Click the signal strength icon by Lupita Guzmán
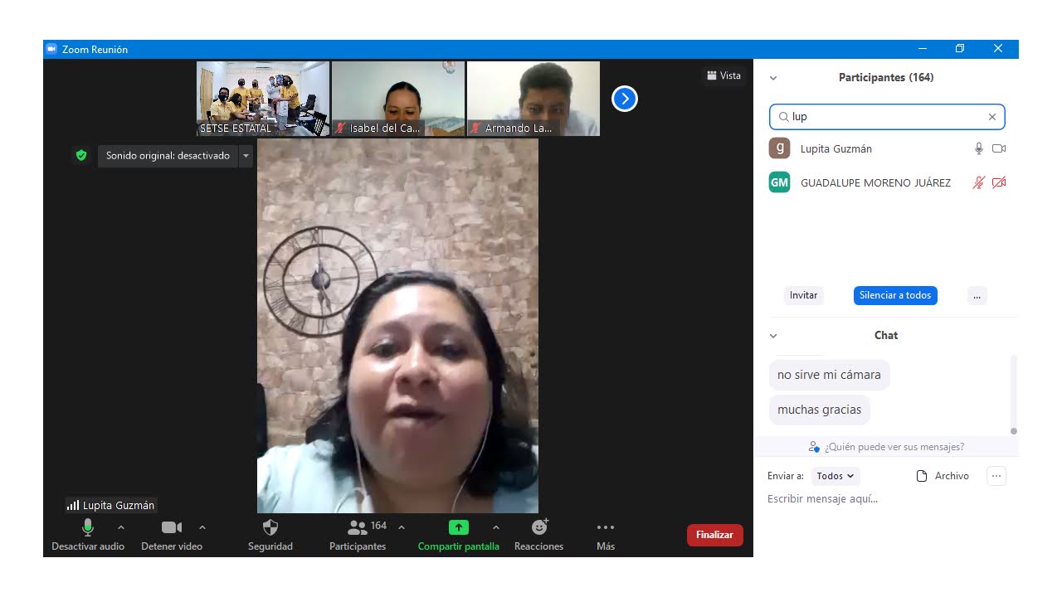 click(73, 505)
